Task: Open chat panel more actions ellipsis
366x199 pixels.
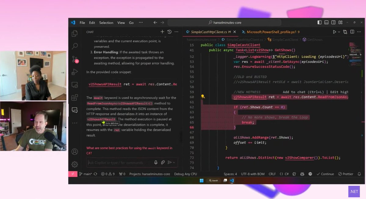Action: pos(176,32)
